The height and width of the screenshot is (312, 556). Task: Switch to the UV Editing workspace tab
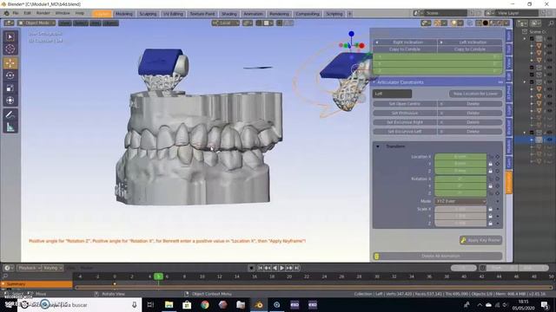point(173,14)
